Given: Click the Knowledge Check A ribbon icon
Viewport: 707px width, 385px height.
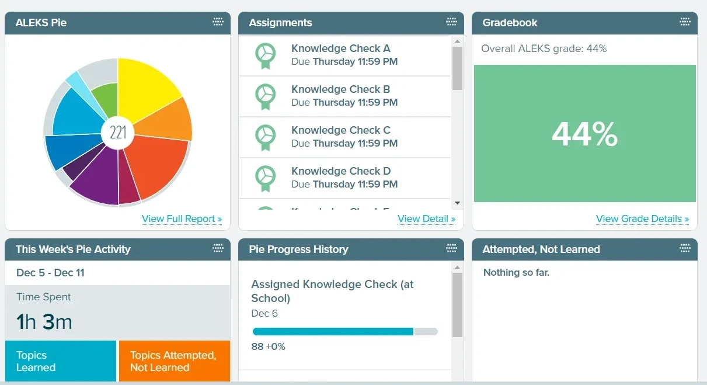Looking at the screenshot, I should point(265,56).
